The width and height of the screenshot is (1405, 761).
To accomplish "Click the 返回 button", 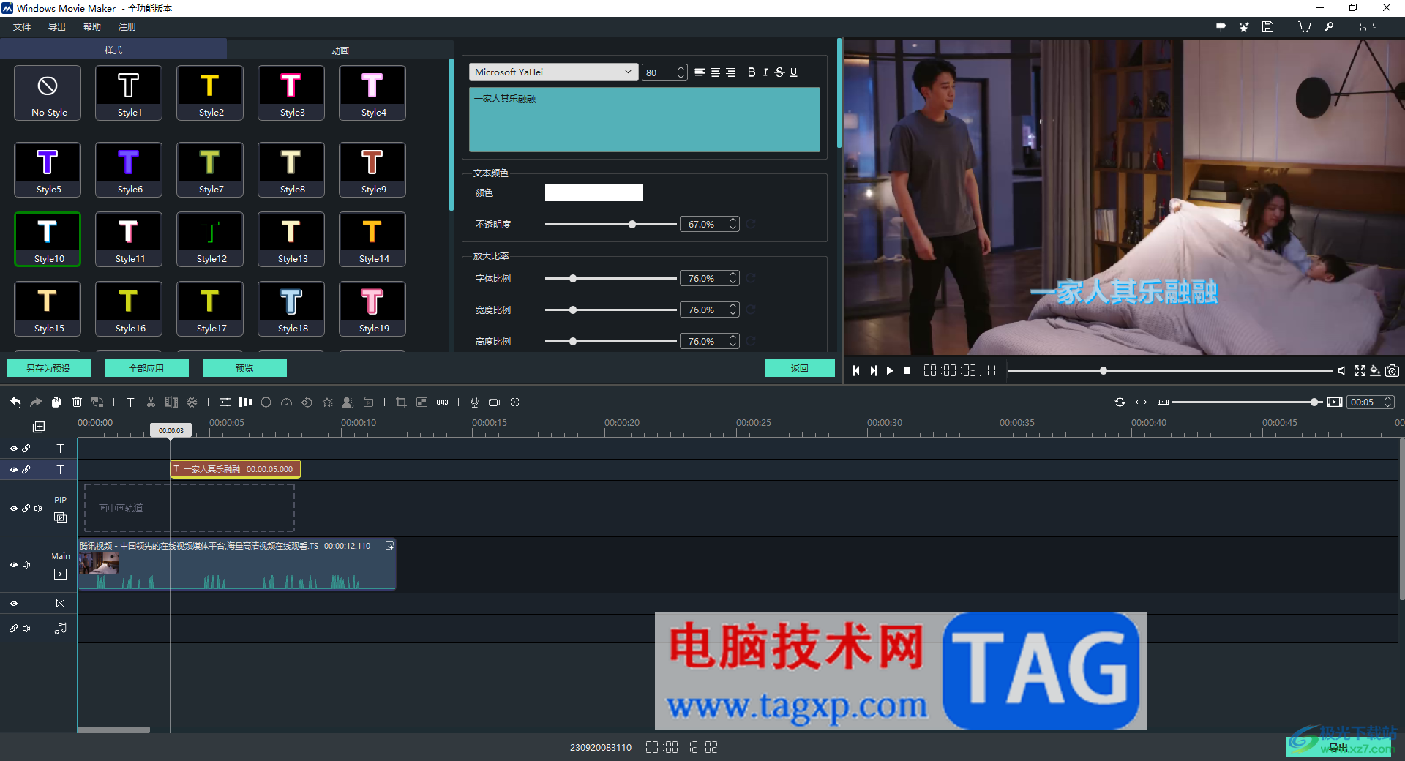I will pos(800,368).
